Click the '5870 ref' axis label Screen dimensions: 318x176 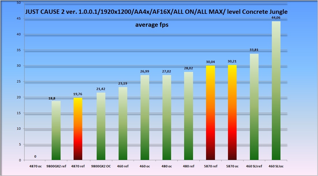(211, 166)
